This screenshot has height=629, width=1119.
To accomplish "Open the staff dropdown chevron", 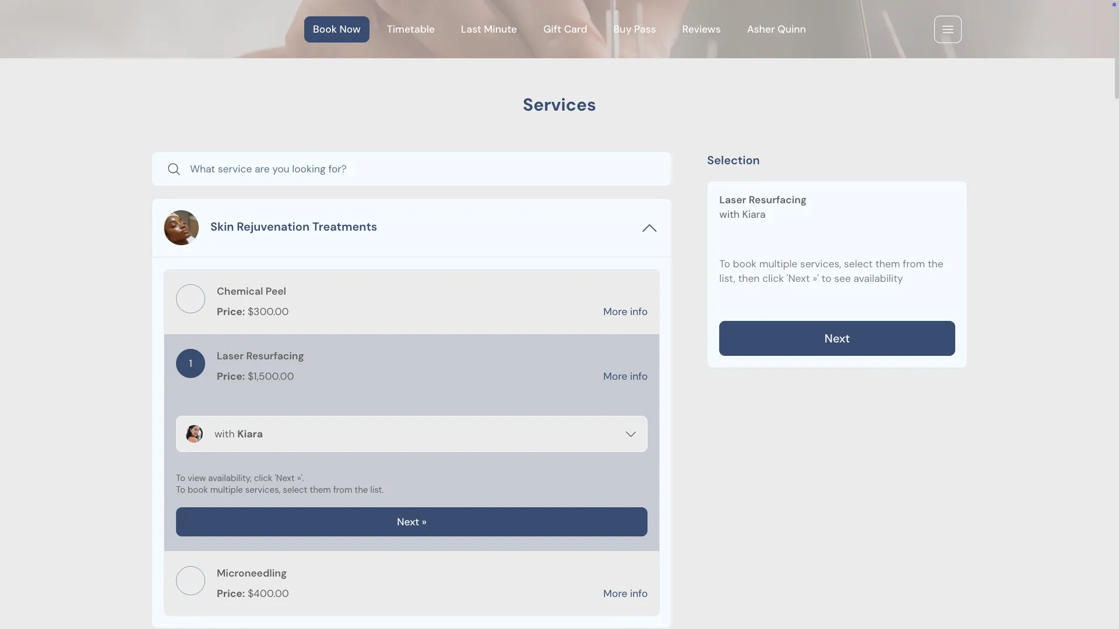I will pos(630,434).
